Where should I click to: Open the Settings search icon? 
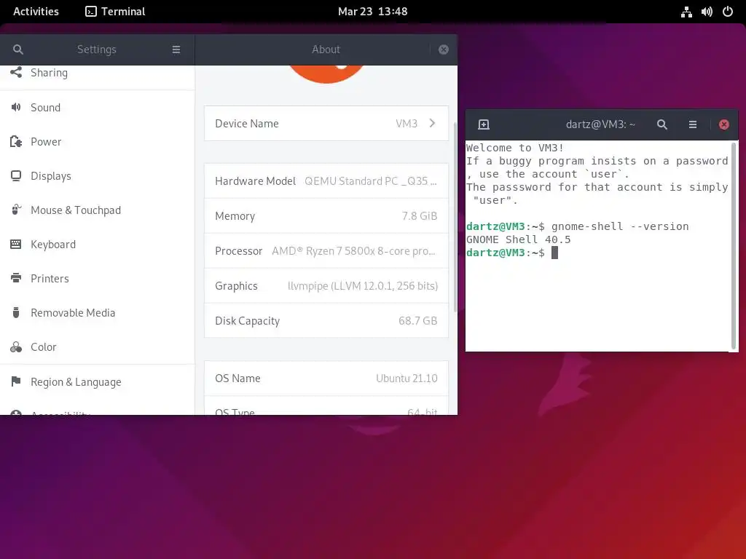coord(18,49)
